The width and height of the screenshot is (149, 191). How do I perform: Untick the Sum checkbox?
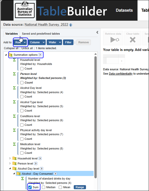coord(30,187)
